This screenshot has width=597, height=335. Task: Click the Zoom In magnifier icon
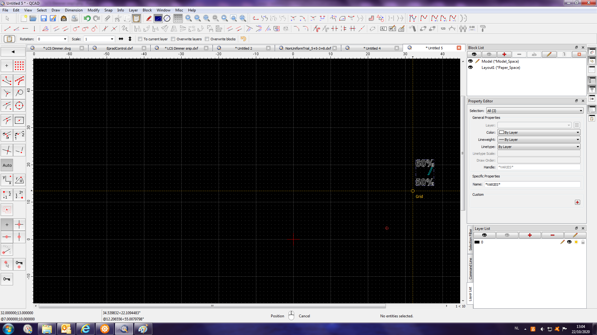click(x=188, y=18)
